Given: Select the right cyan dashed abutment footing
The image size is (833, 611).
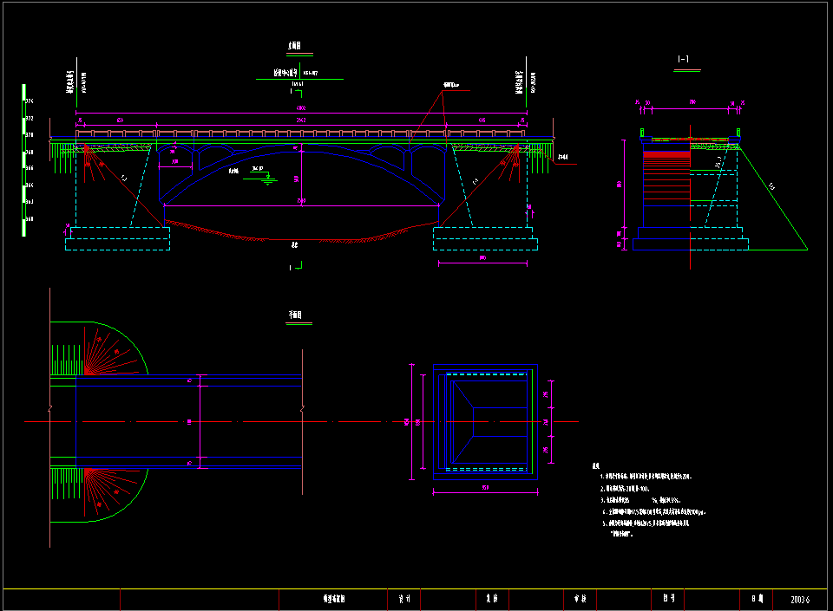Looking at the screenshot, I should point(483,238).
